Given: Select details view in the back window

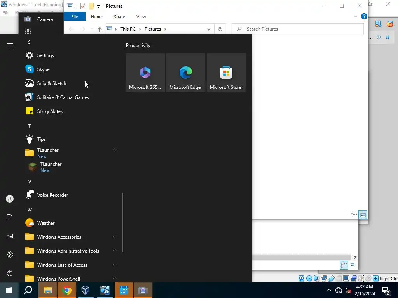Looking at the screenshot, I should pyautogui.click(x=344, y=265).
